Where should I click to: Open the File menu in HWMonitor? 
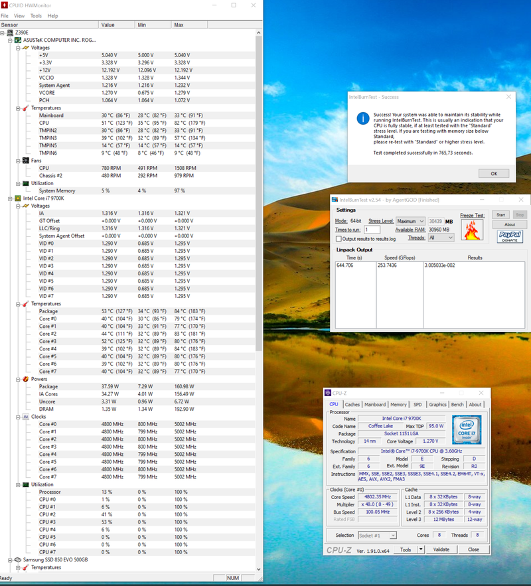[5, 16]
